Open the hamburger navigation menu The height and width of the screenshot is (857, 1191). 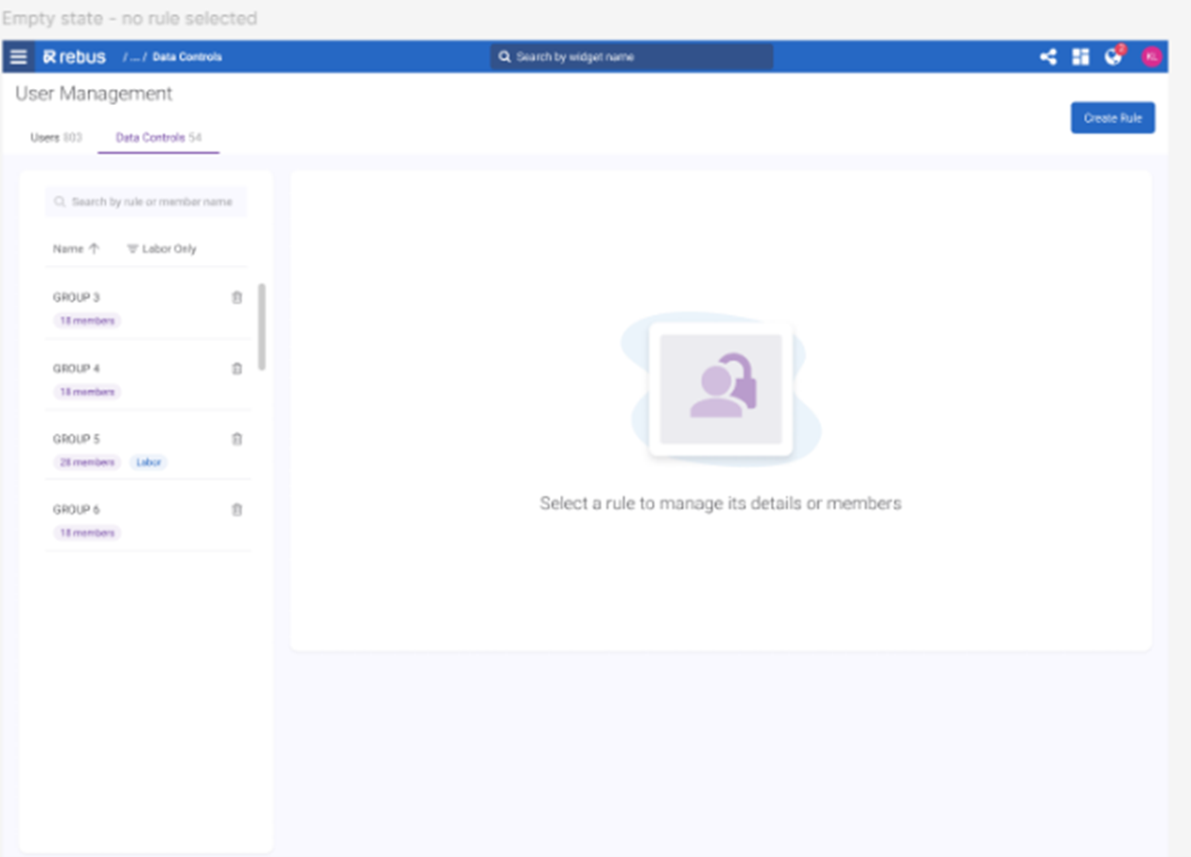(18, 57)
